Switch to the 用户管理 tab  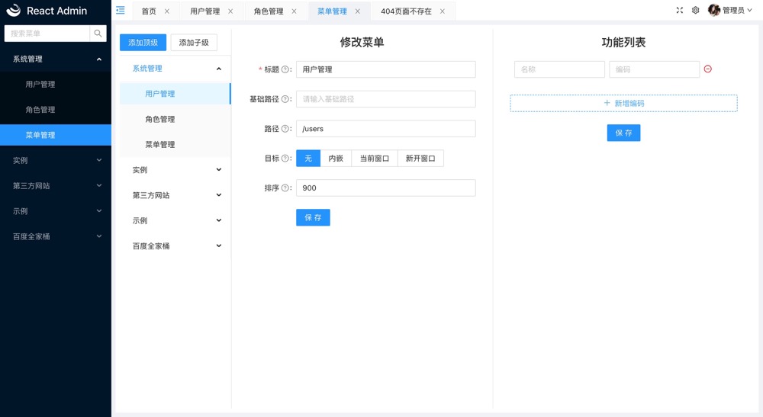point(204,11)
